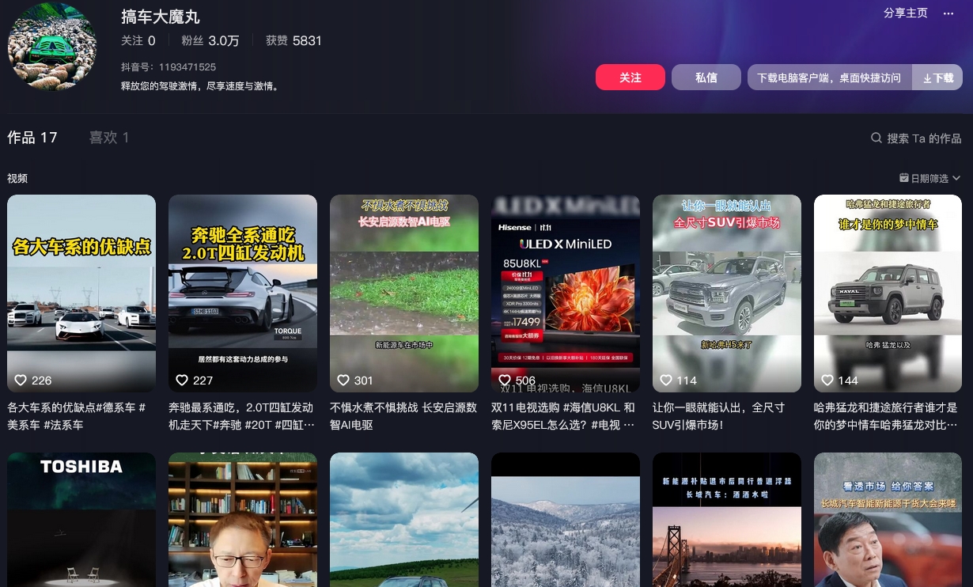Click the calendar icon beside 日期筛选
The image size is (973, 587).
904,178
